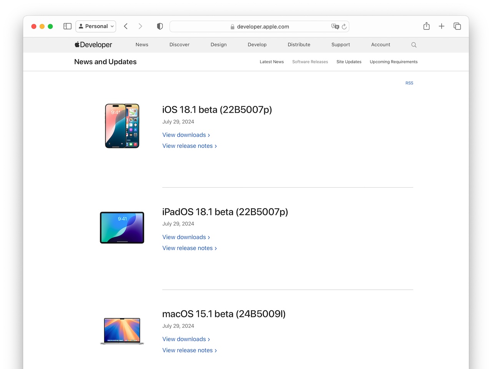Click the July 29, 2024 date under macOS
This screenshot has height=369, width=492.
pyautogui.click(x=178, y=326)
